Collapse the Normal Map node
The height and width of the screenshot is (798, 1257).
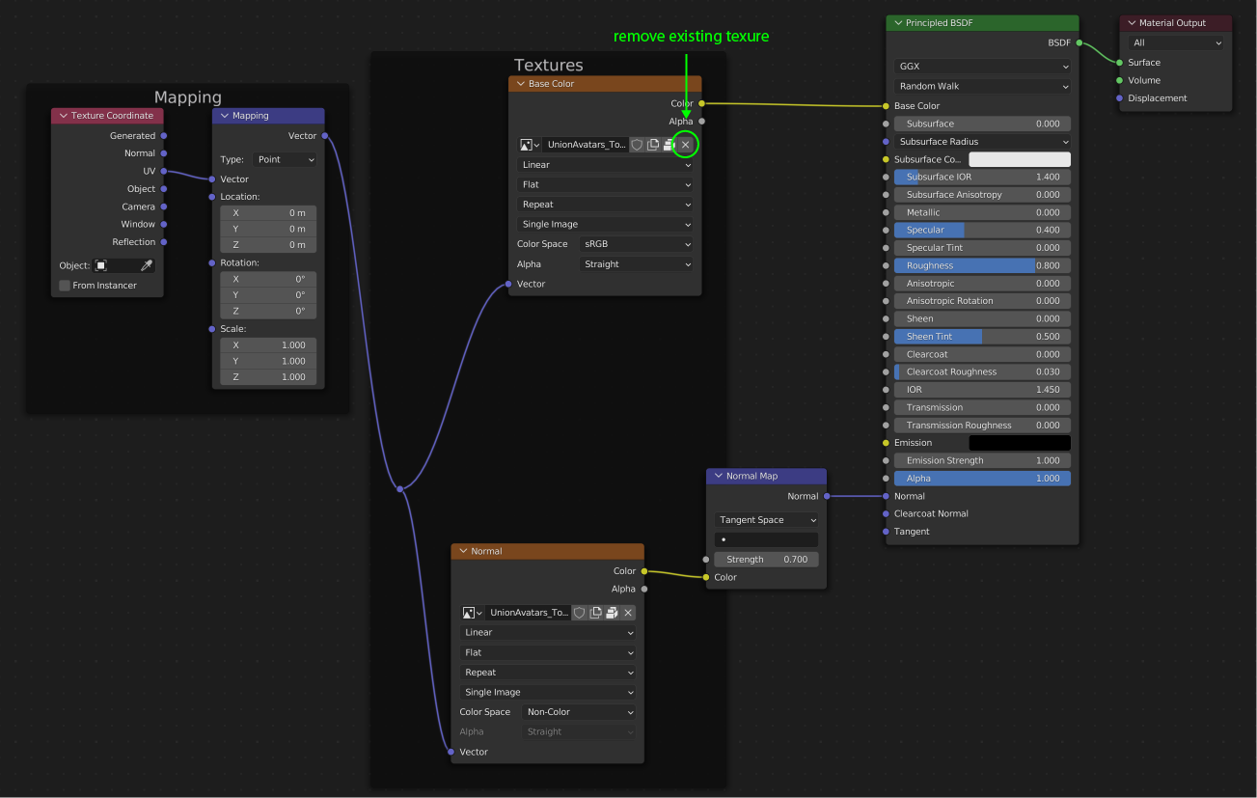(719, 476)
